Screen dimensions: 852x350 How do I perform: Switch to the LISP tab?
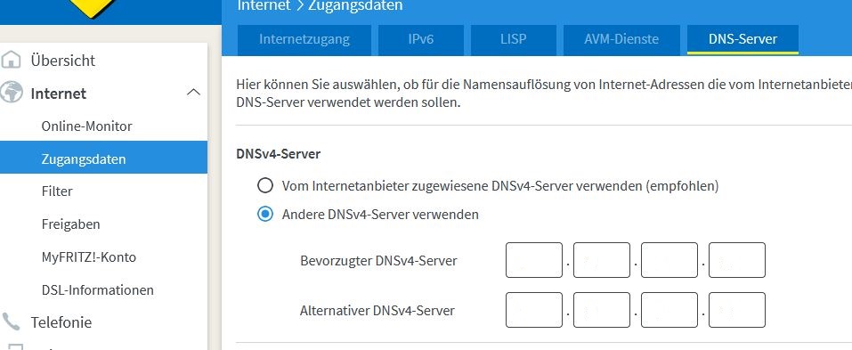(x=514, y=39)
